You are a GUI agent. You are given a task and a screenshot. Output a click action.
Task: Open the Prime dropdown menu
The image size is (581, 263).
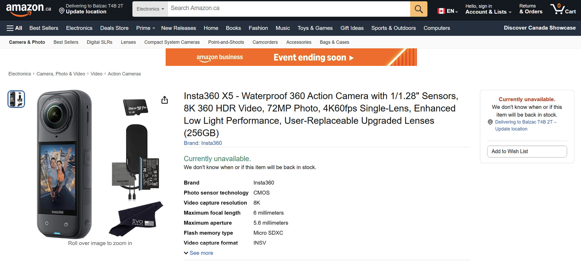(145, 28)
